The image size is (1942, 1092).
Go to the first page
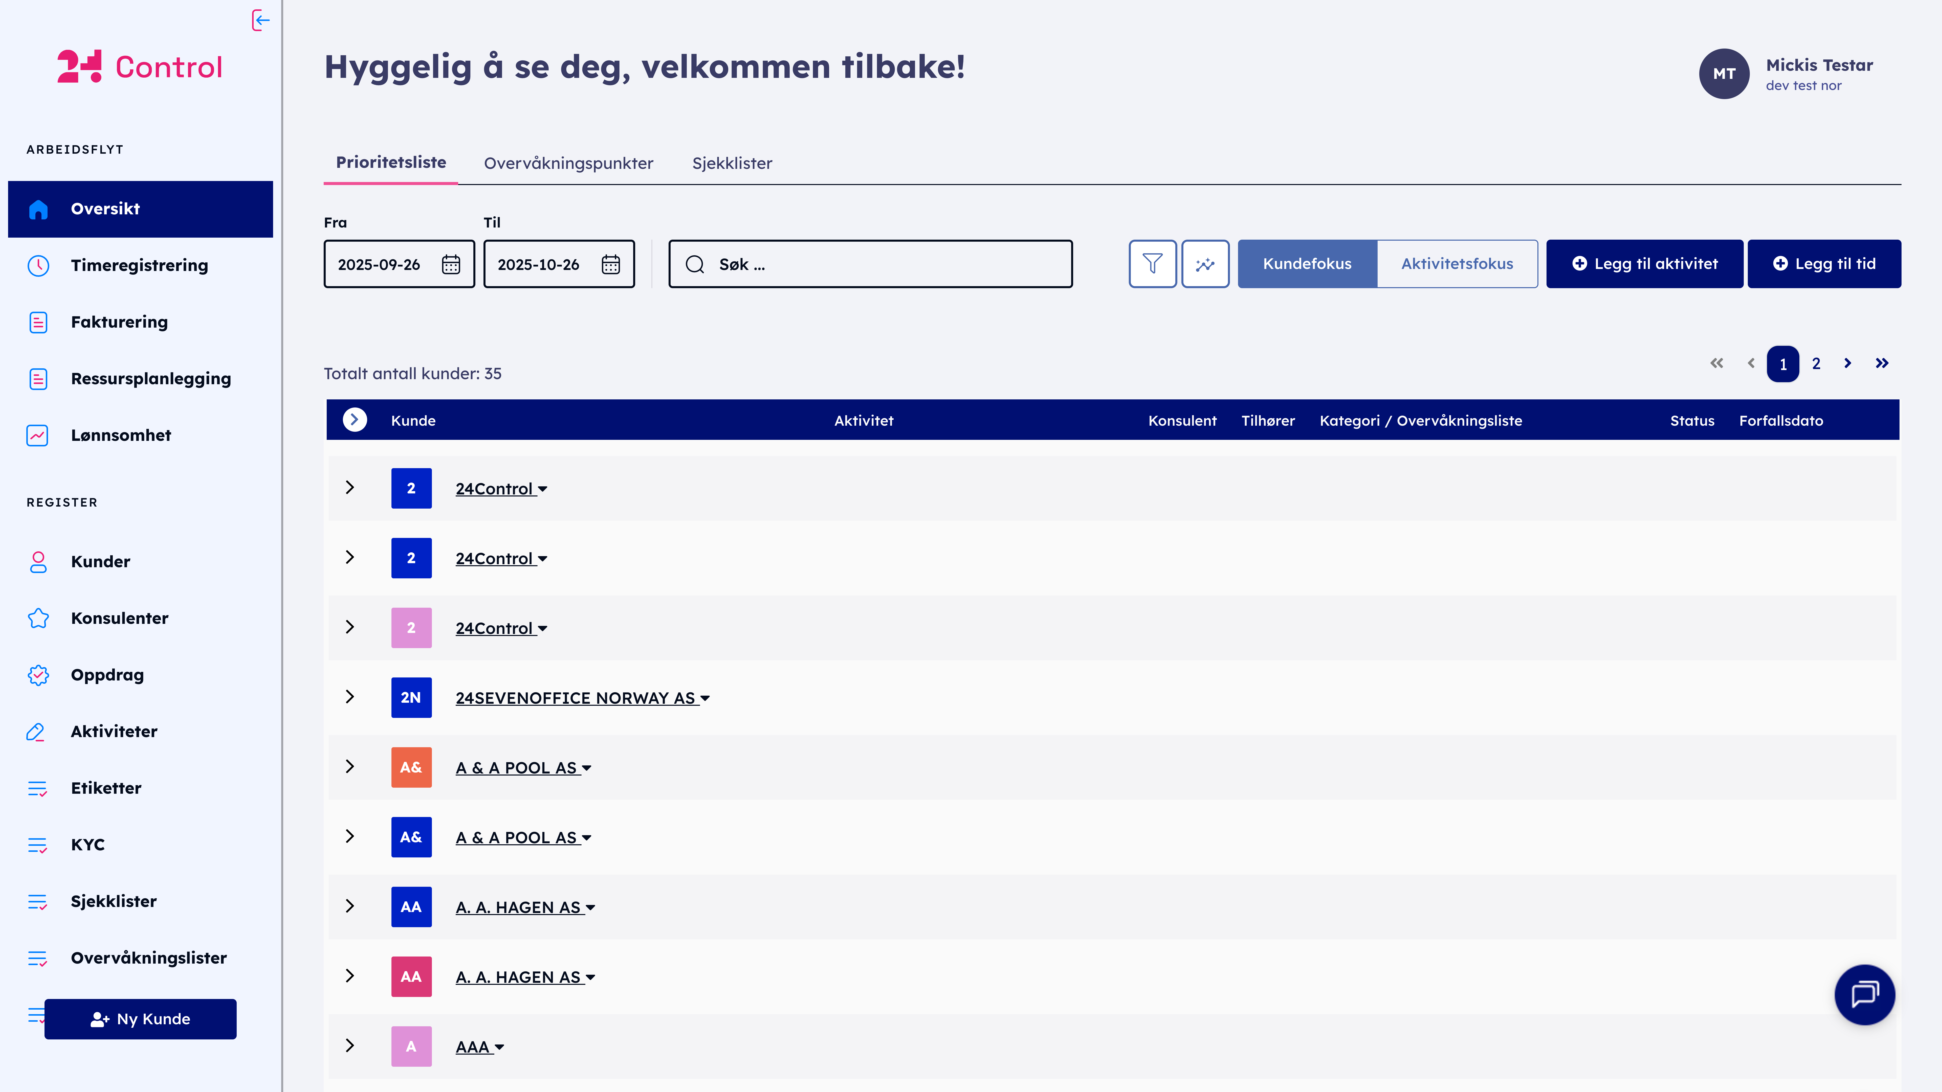point(1717,363)
